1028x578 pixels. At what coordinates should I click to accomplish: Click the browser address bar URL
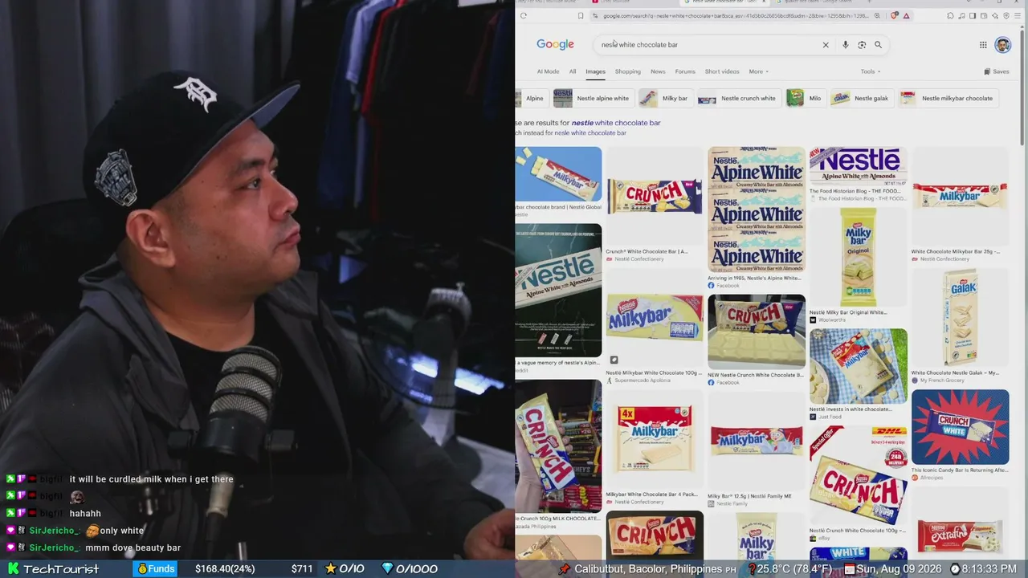click(x=735, y=15)
